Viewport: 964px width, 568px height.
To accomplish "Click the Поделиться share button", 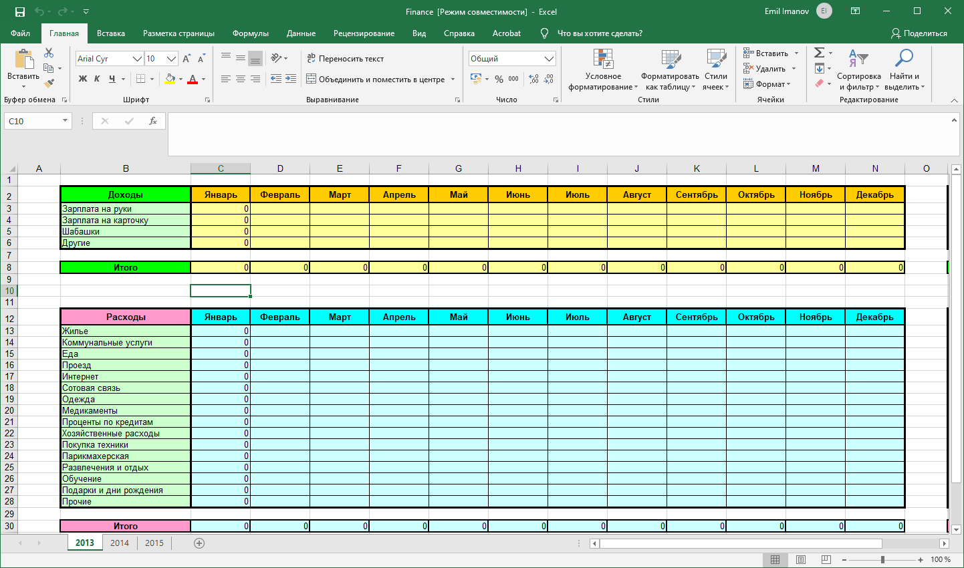I will click(919, 33).
